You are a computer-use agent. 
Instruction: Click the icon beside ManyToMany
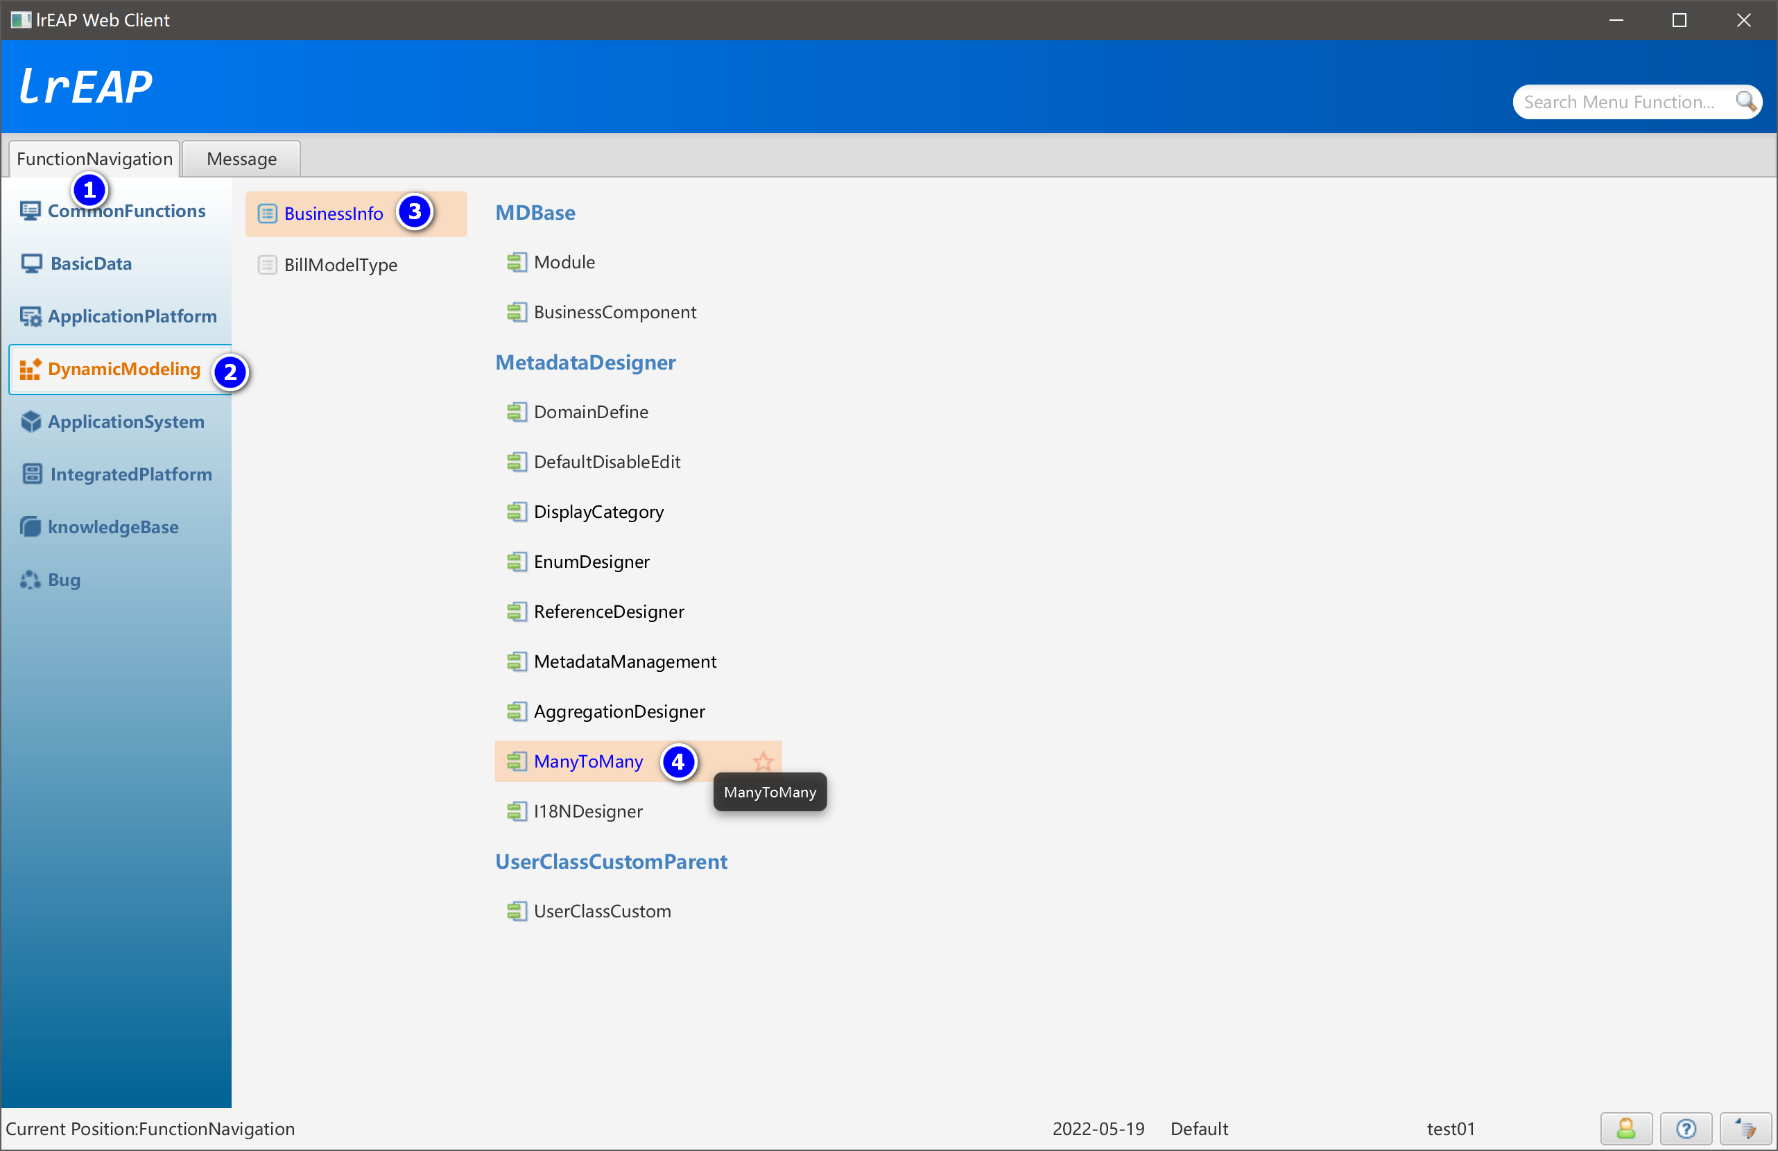pos(517,762)
